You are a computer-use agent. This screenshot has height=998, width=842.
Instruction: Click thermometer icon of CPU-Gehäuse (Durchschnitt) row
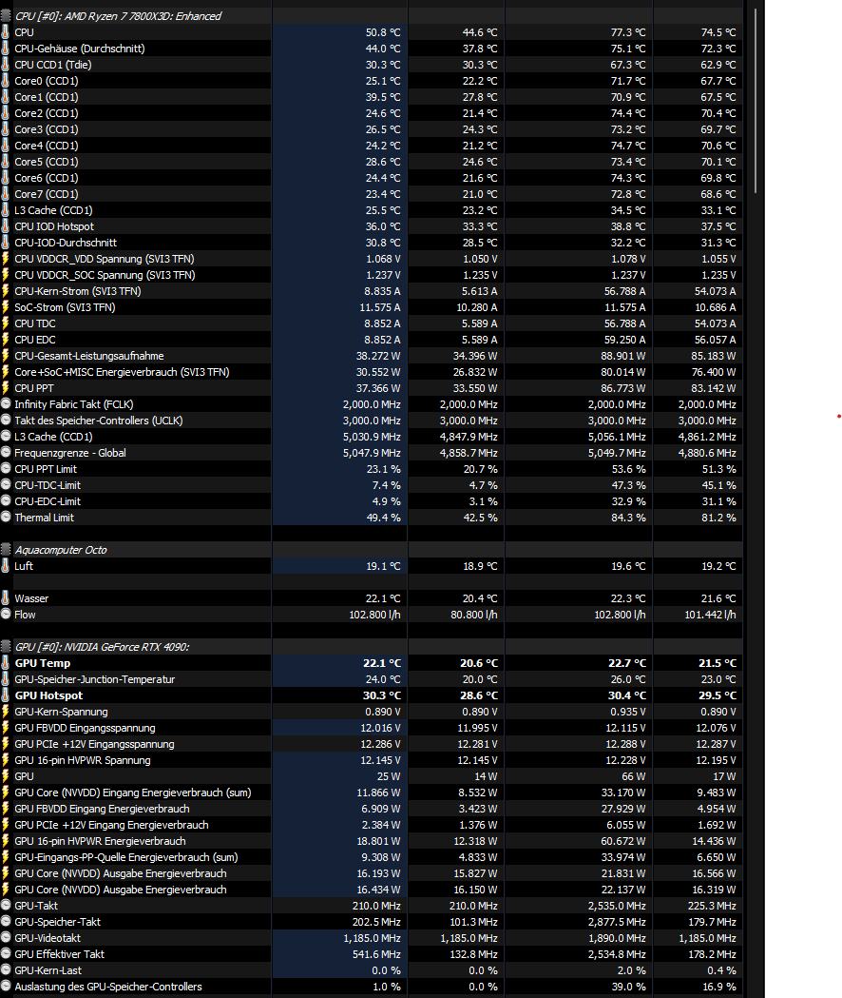[x=6, y=49]
